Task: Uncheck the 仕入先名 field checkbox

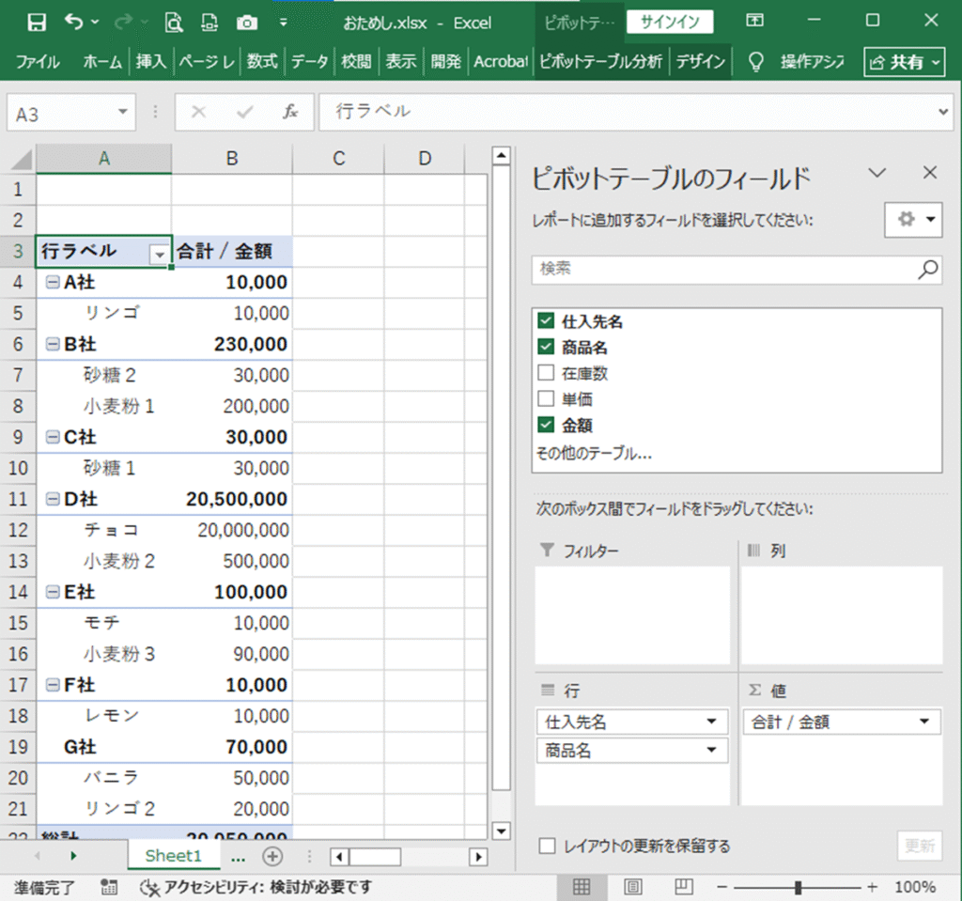Action: 546,320
